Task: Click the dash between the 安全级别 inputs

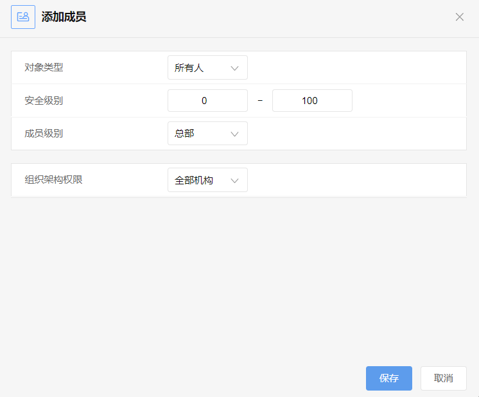Action: coord(260,101)
